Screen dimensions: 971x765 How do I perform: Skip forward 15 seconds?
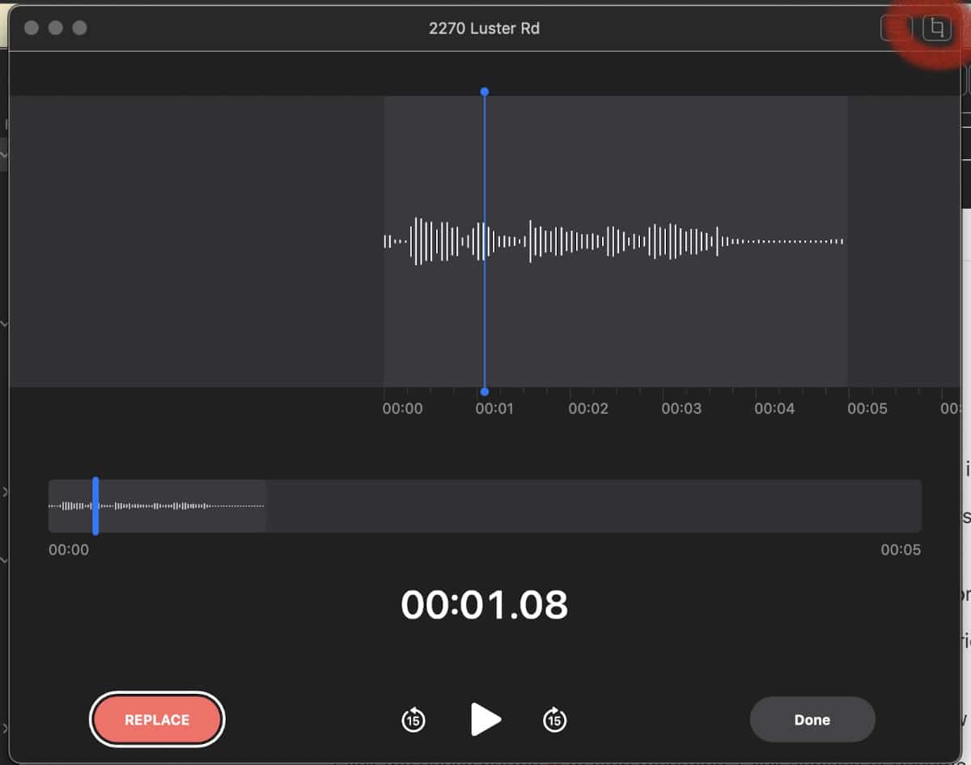(x=554, y=719)
